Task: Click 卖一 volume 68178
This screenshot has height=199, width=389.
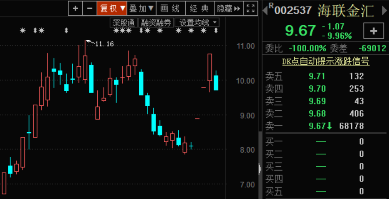Action: 351,126
